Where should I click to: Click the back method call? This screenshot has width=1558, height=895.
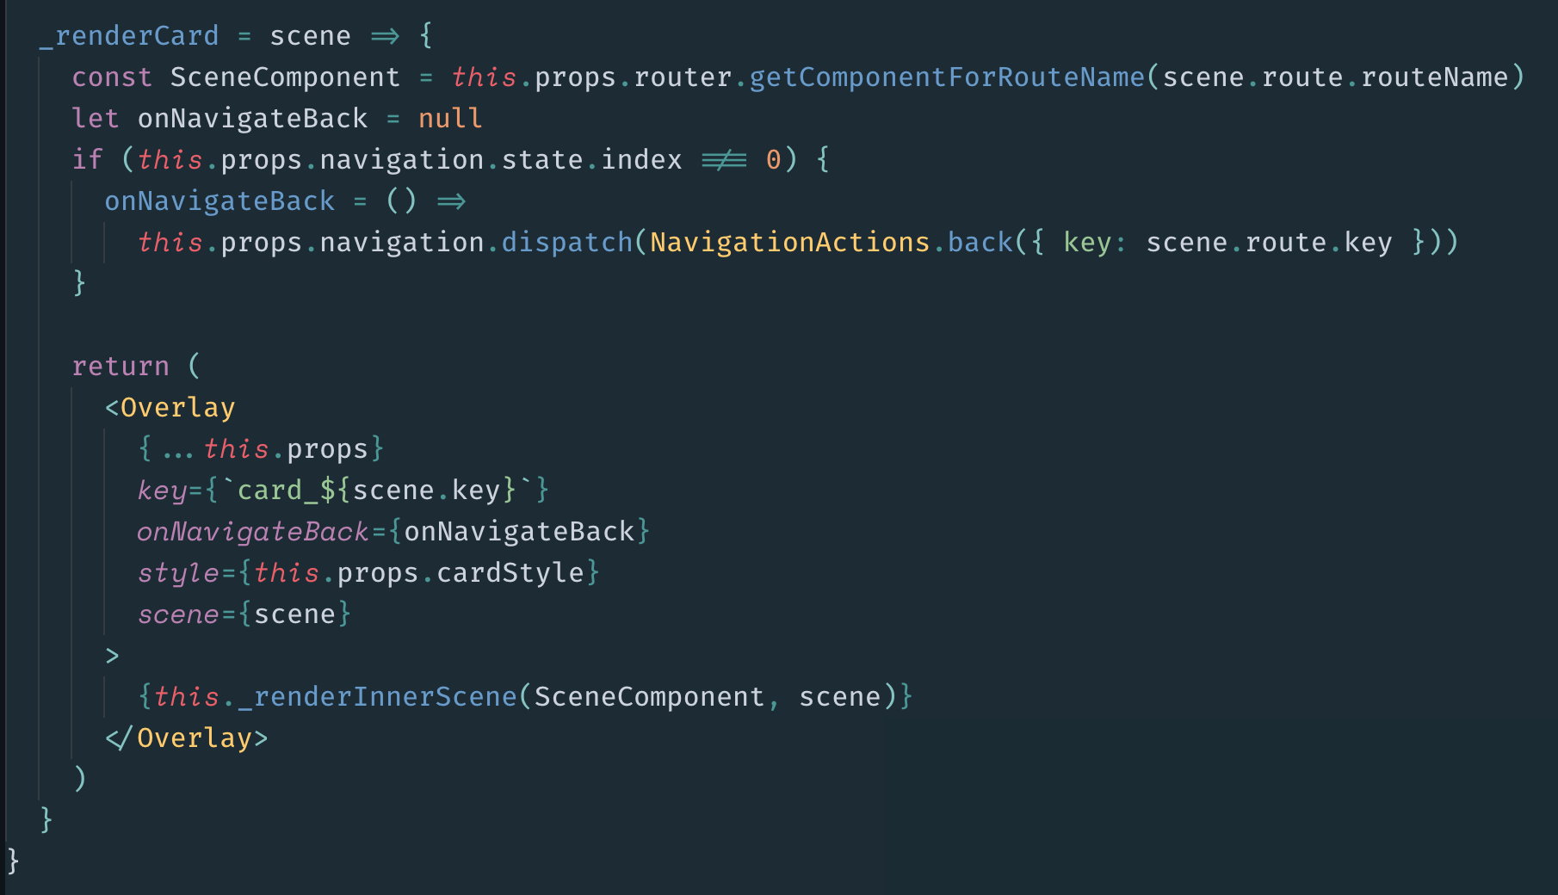(x=980, y=243)
